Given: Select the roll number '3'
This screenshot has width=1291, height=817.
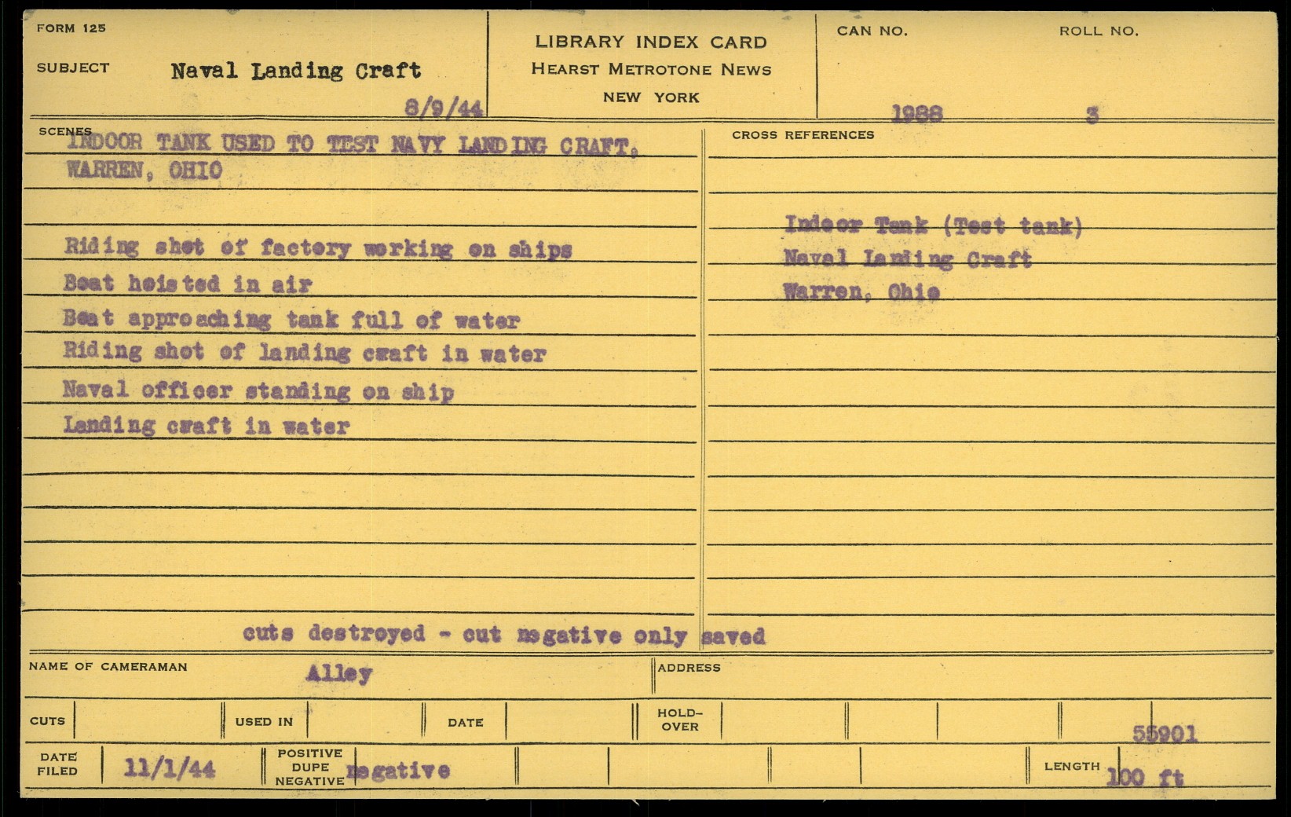Looking at the screenshot, I should 1092,115.
